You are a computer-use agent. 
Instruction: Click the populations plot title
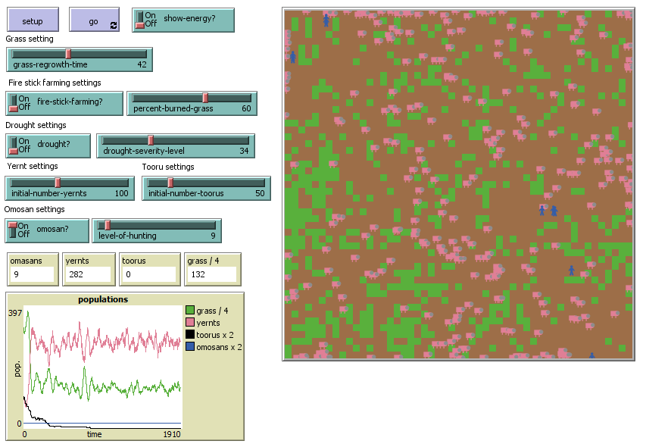coord(103,299)
